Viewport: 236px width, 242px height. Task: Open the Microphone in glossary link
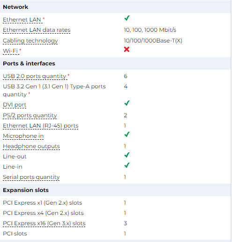(x=23, y=136)
